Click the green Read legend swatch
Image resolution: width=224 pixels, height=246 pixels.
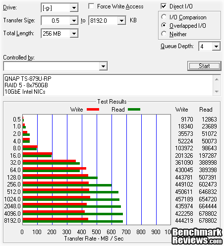[134, 110]
